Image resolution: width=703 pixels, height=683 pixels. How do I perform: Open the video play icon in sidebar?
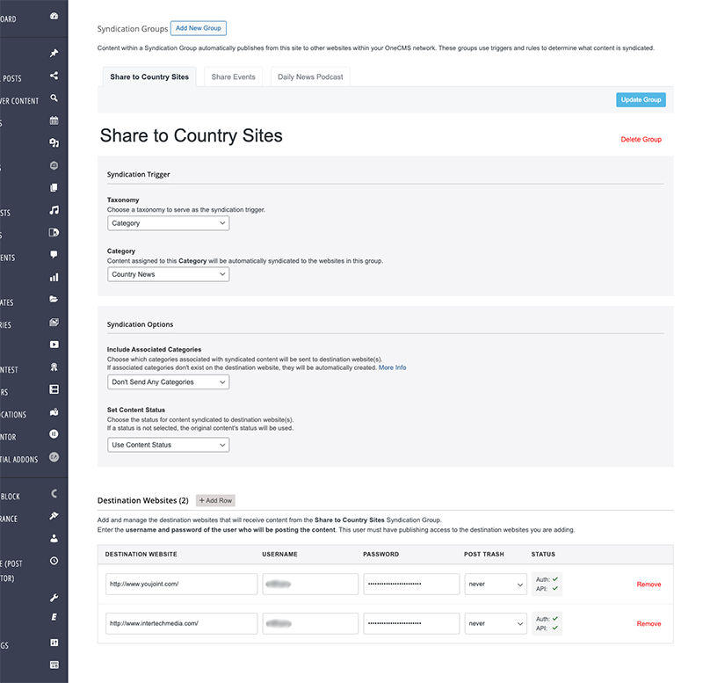(54, 345)
